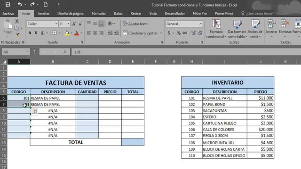Viewport: 301px width, 169px height.
Task: Select cell with SACAPUNTAS
Action: (x=225, y=111)
